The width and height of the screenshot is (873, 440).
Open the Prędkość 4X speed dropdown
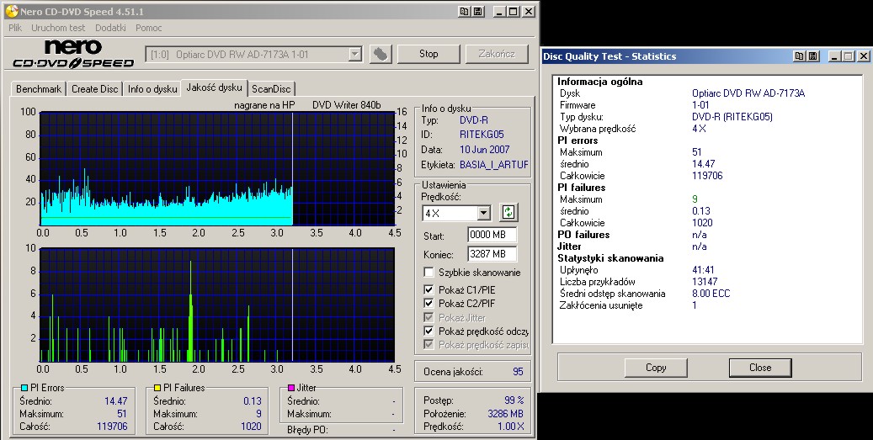pyautogui.click(x=484, y=213)
